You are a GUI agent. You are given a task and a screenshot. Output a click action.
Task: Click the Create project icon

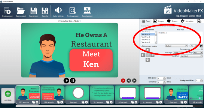point(7,11)
